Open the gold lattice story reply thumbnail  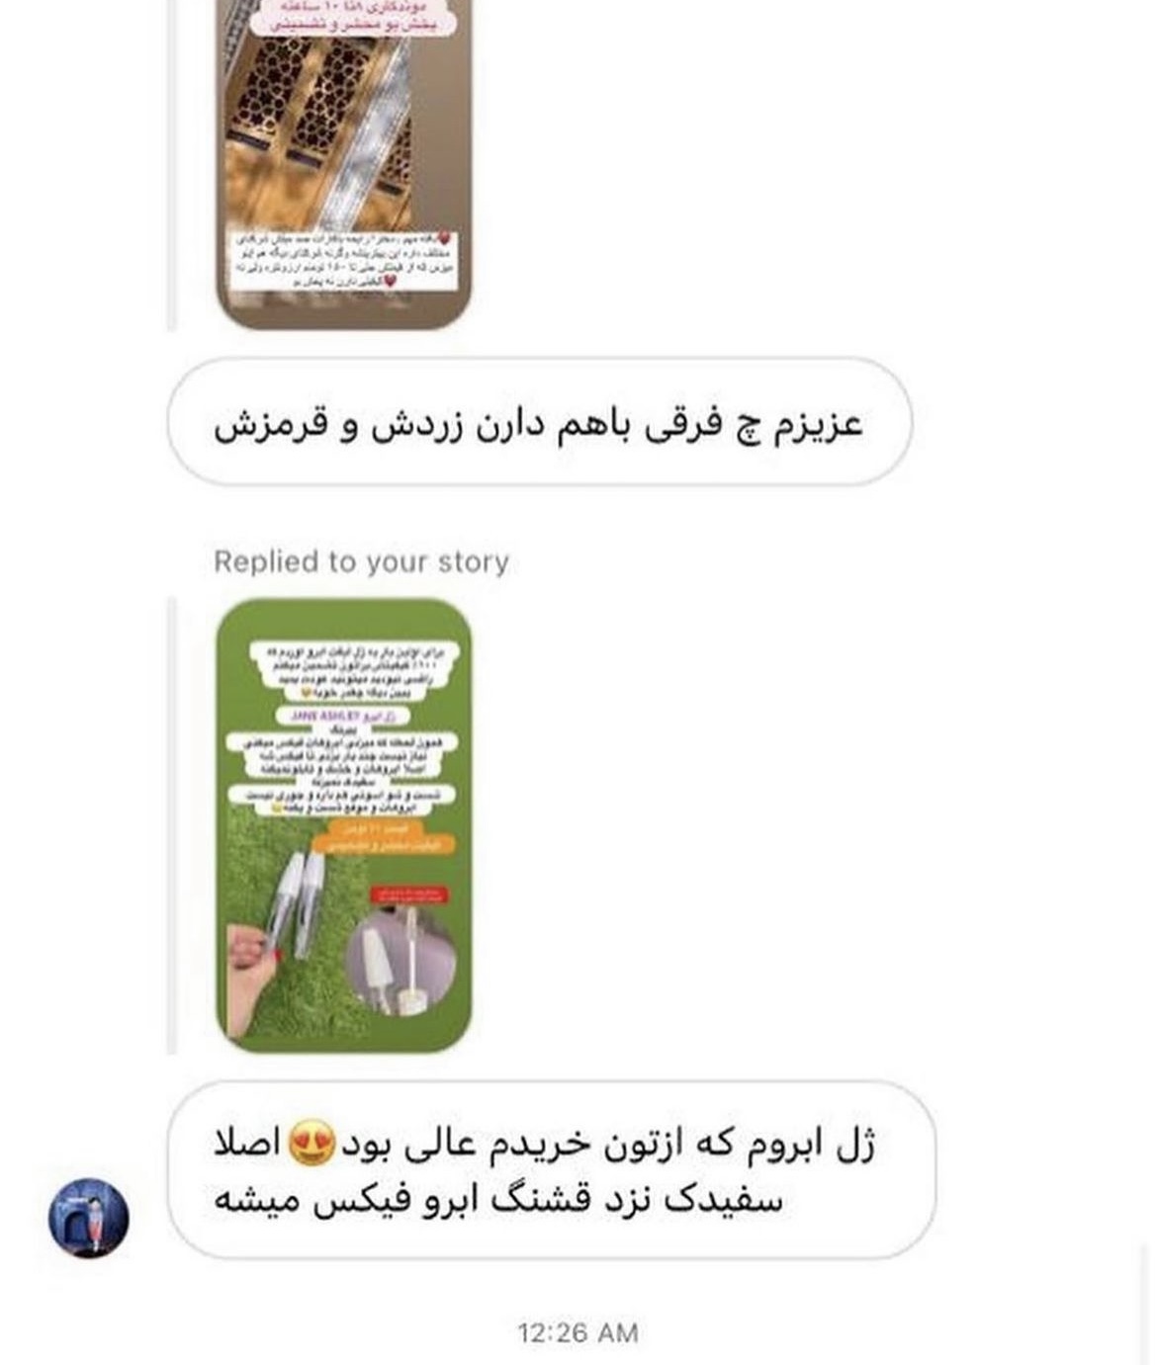(x=343, y=163)
